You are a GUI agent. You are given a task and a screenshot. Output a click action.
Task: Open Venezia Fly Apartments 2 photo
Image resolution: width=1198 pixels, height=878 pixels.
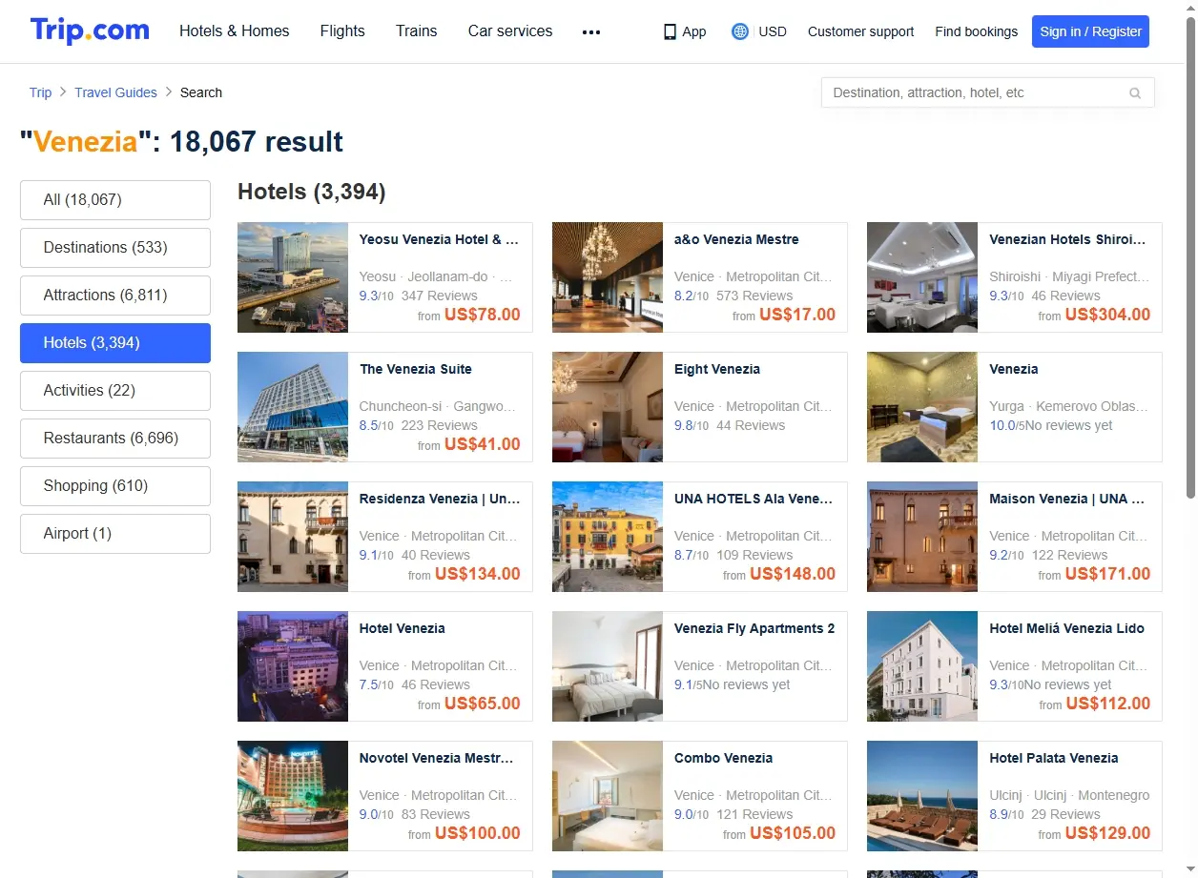(608, 666)
